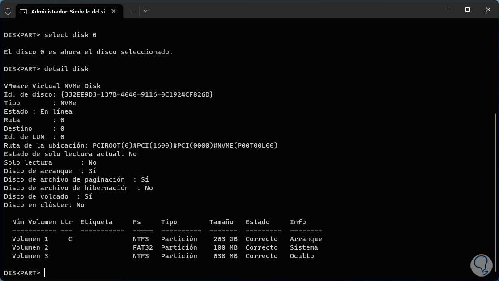This screenshot has width=499, height=281.
Task: Click the Volumen 1 row
Action: pos(166,239)
